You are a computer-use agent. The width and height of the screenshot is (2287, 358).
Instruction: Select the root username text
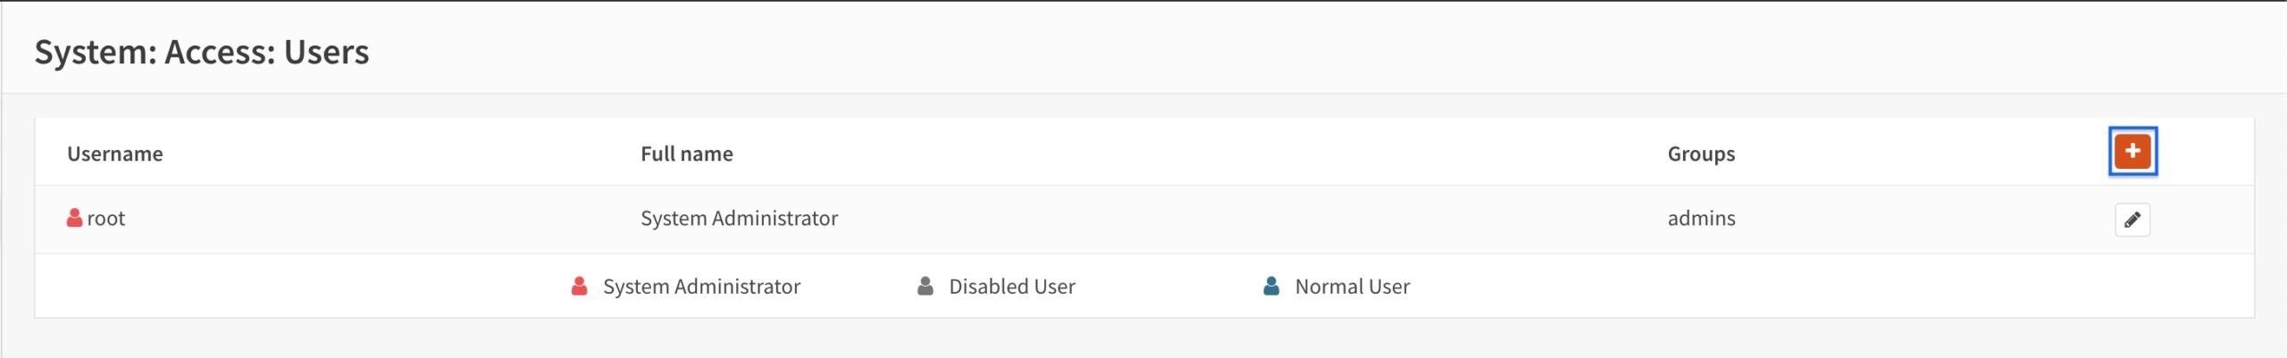tap(105, 219)
